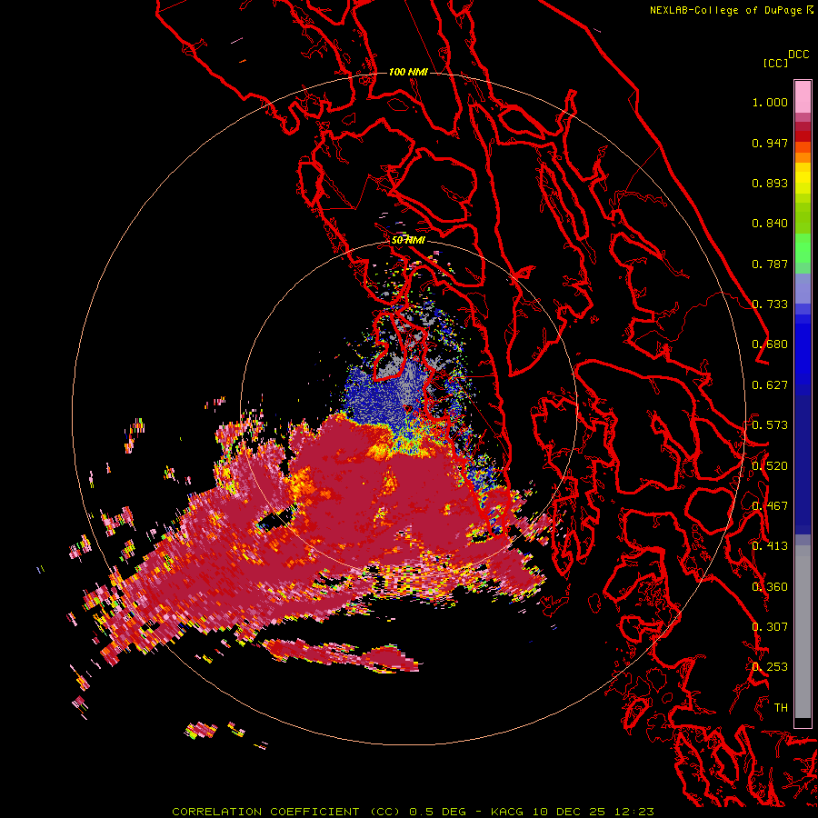Screen dimensions: 818x818
Task: Select the 0.573 legend value
Action: (x=770, y=425)
